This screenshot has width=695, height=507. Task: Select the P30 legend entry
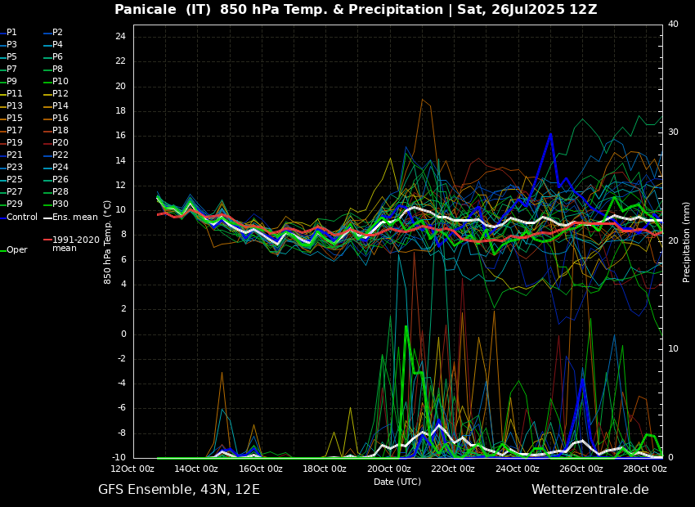coord(61,204)
